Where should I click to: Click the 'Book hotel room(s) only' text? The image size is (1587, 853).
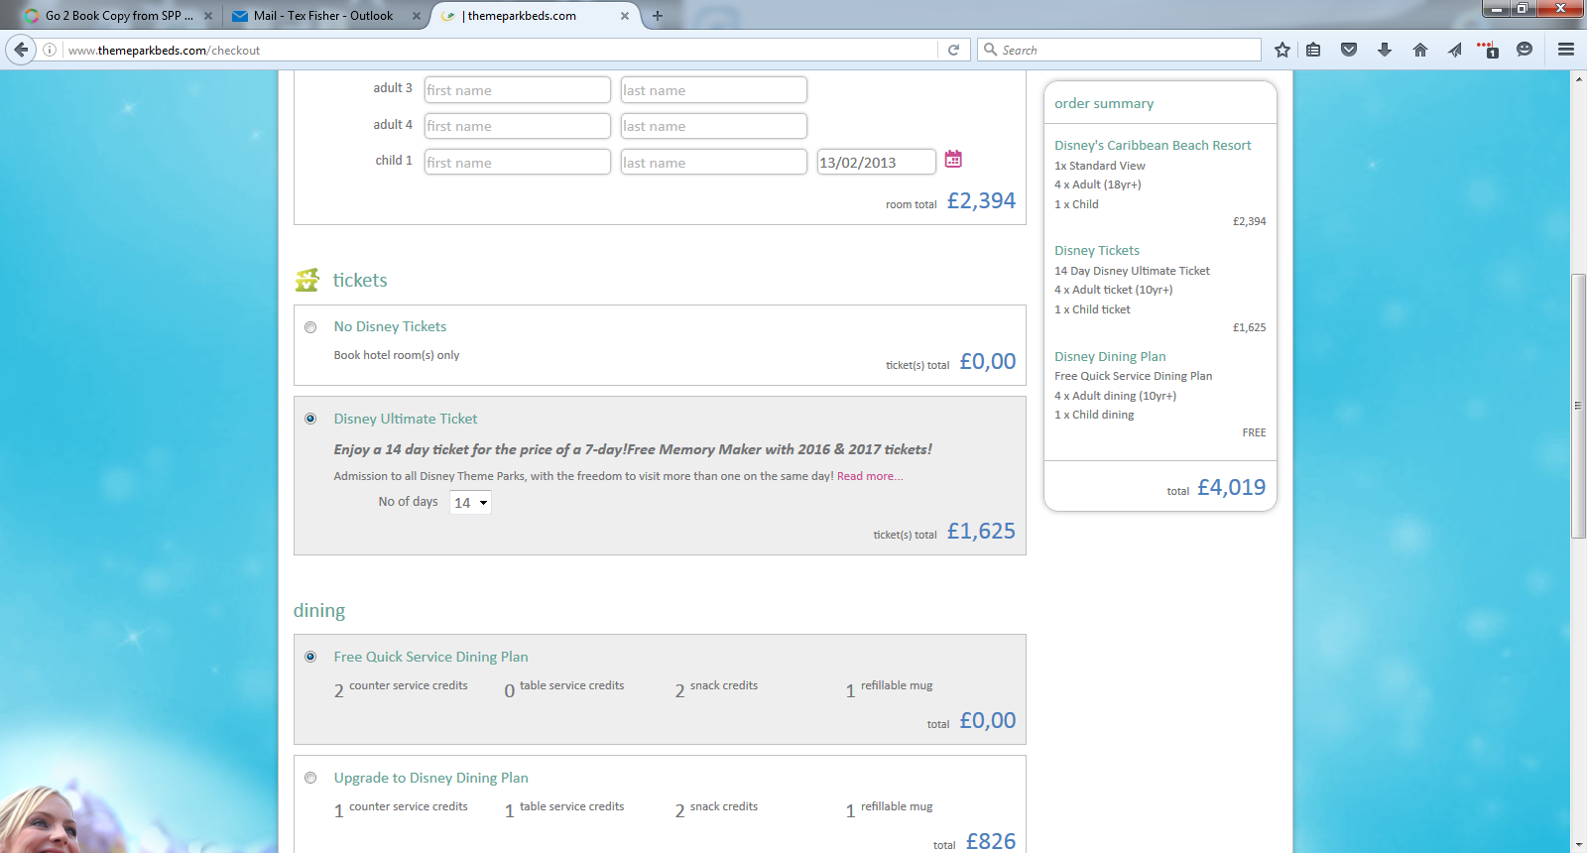tap(397, 355)
